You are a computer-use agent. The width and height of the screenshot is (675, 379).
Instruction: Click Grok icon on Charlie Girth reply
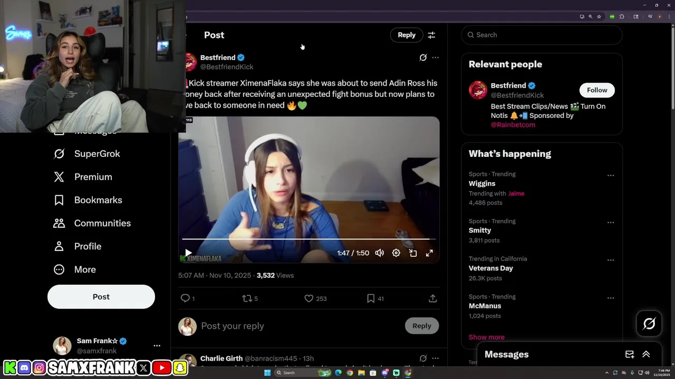tap(423, 358)
